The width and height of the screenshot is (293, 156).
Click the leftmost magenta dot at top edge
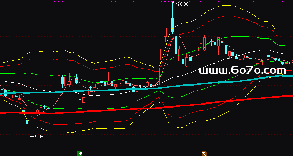click(x=55, y=1)
